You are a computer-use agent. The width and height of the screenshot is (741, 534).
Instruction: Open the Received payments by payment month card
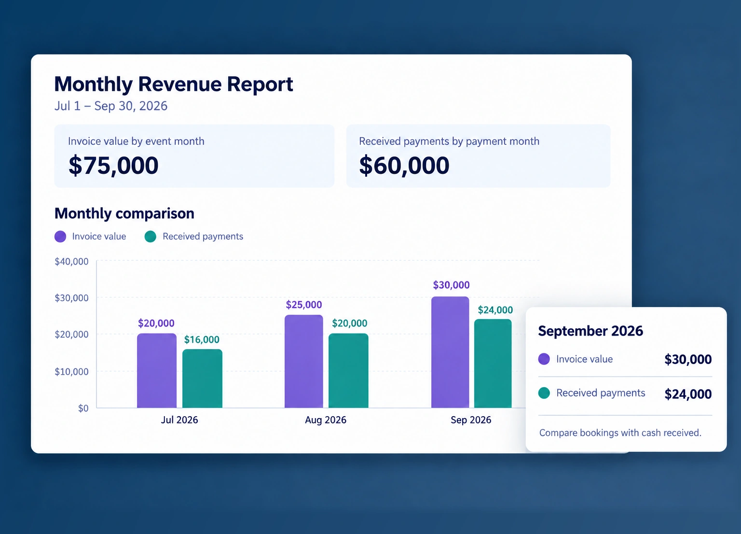point(479,156)
